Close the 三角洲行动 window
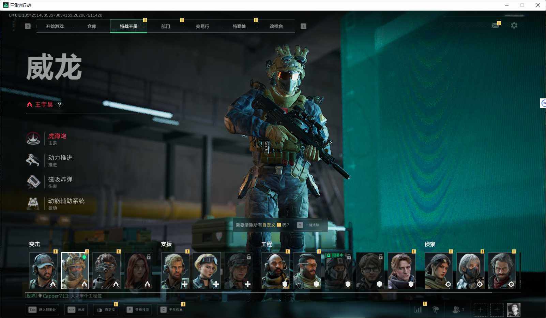Screen dimensions: 546x318 [x=538, y=5]
